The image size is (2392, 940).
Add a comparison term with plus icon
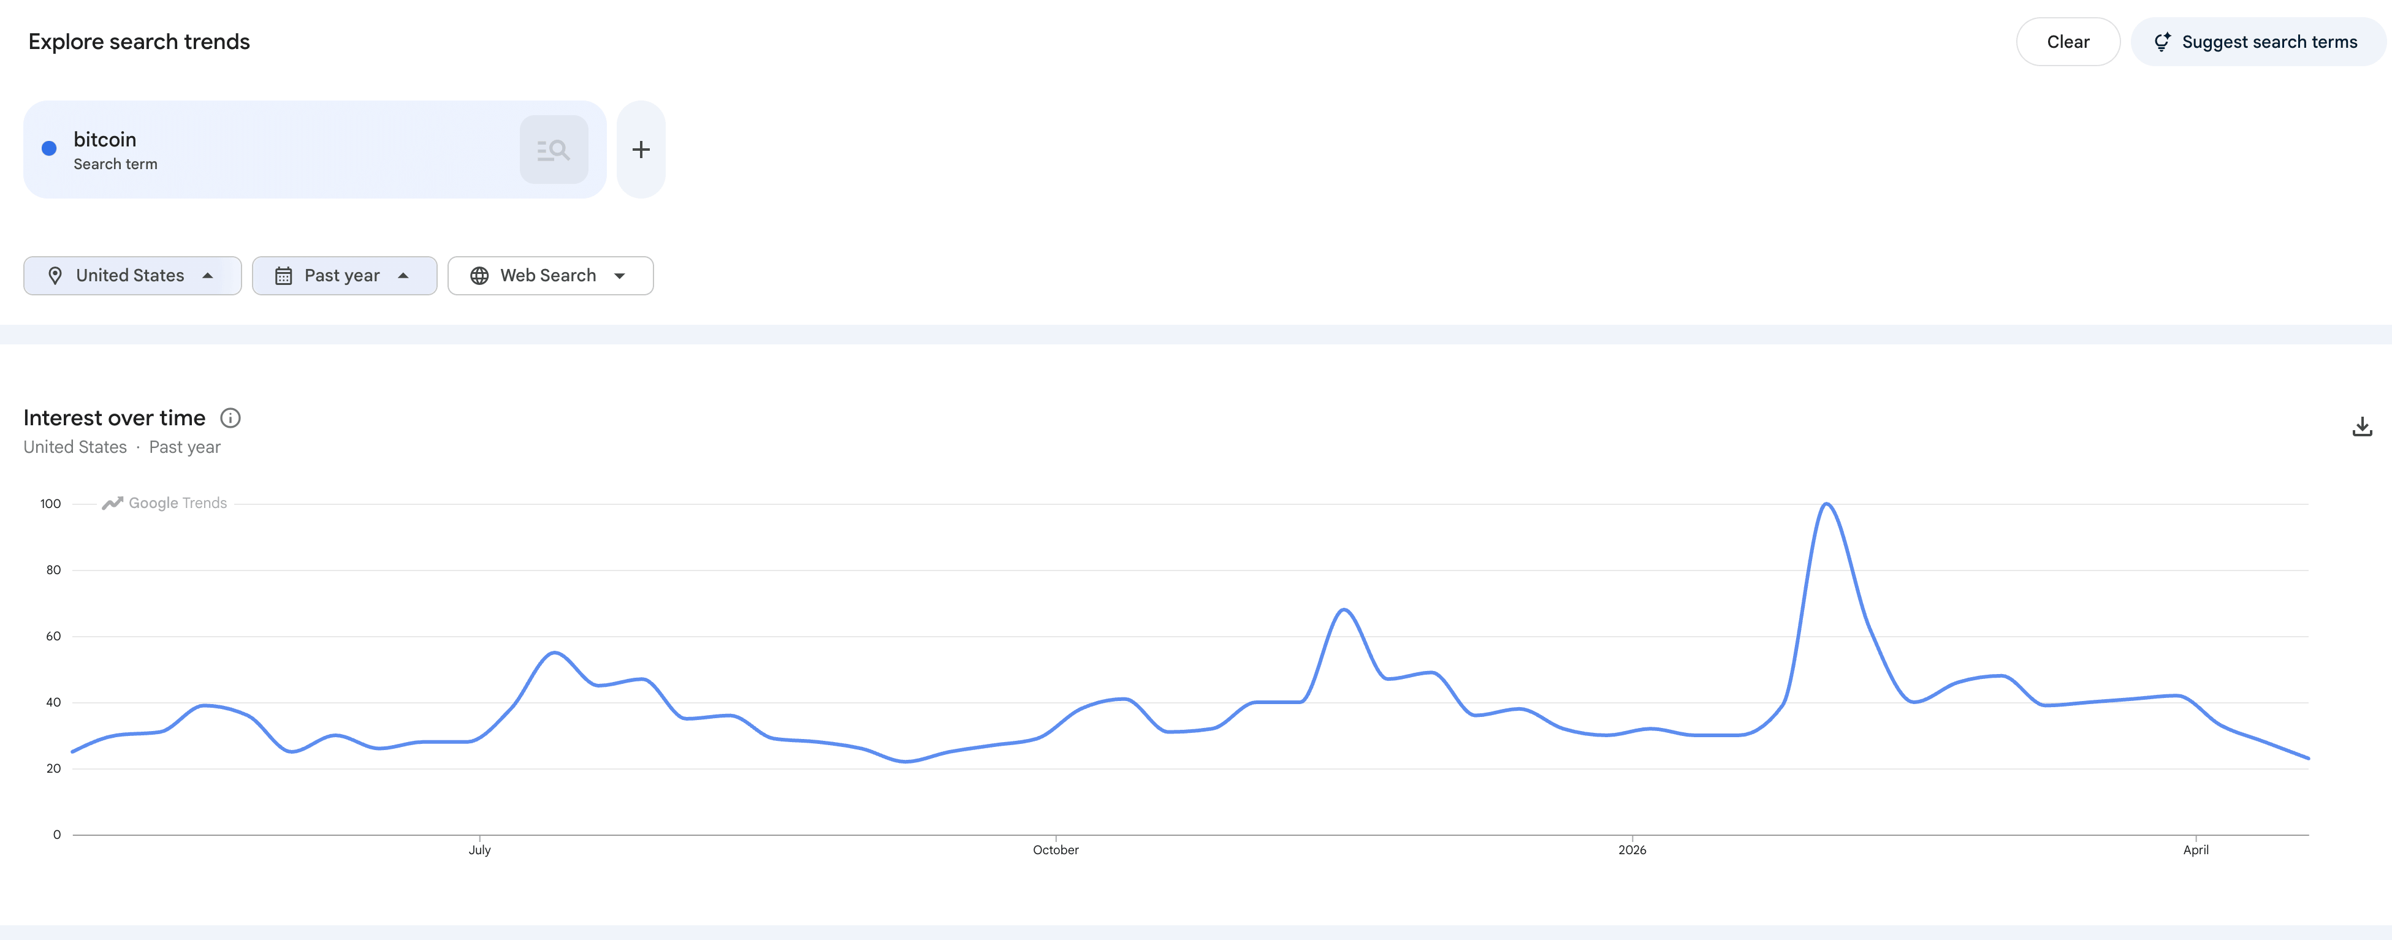point(641,150)
